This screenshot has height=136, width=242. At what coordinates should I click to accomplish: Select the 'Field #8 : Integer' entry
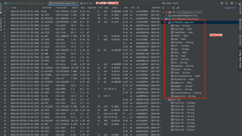coord(185,126)
